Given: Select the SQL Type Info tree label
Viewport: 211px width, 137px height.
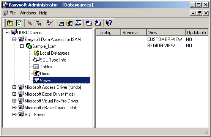Looking at the screenshot, I should pos(53,60).
